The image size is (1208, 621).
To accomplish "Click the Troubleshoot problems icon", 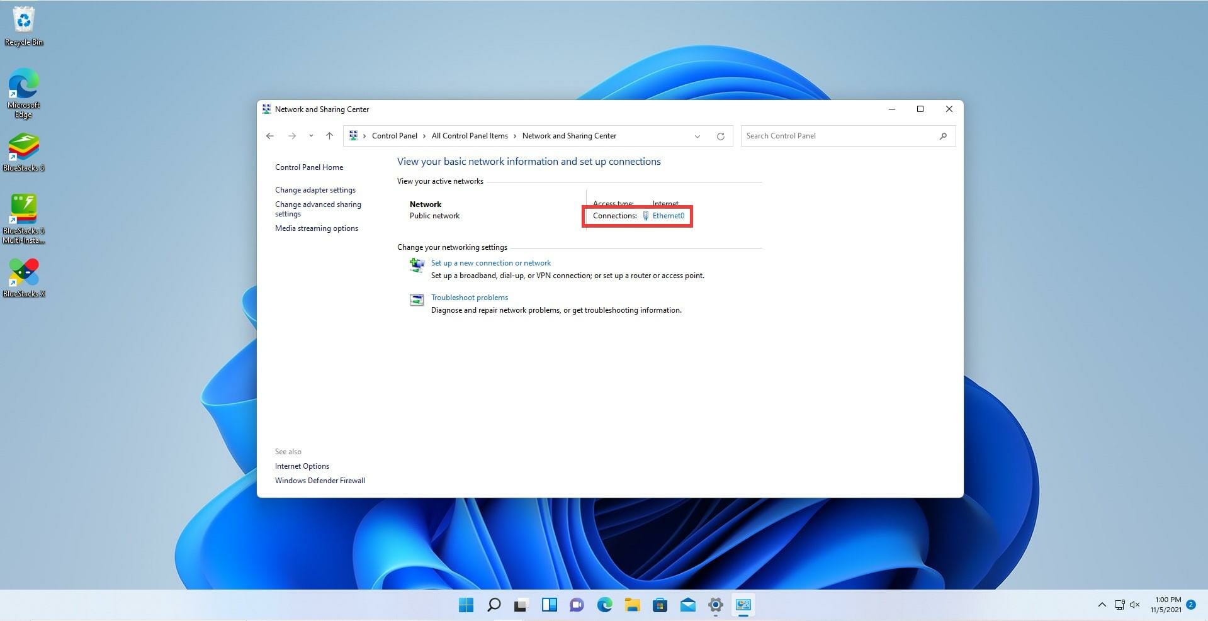I will [x=417, y=300].
